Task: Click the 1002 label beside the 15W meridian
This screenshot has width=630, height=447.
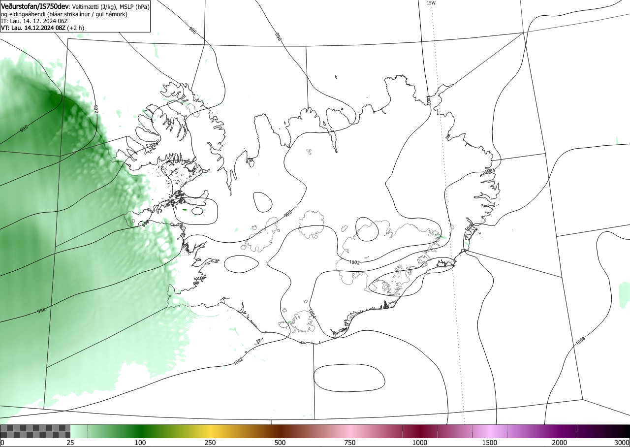Action: (428, 101)
